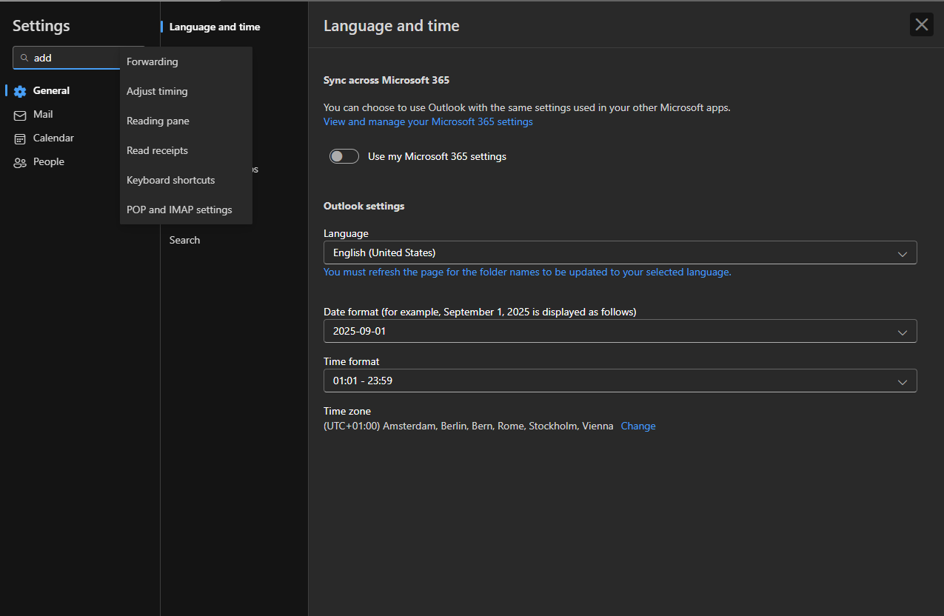Open the Calendar settings category
The width and height of the screenshot is (944, 616).
pyautogui.click(x=53, y=138)
